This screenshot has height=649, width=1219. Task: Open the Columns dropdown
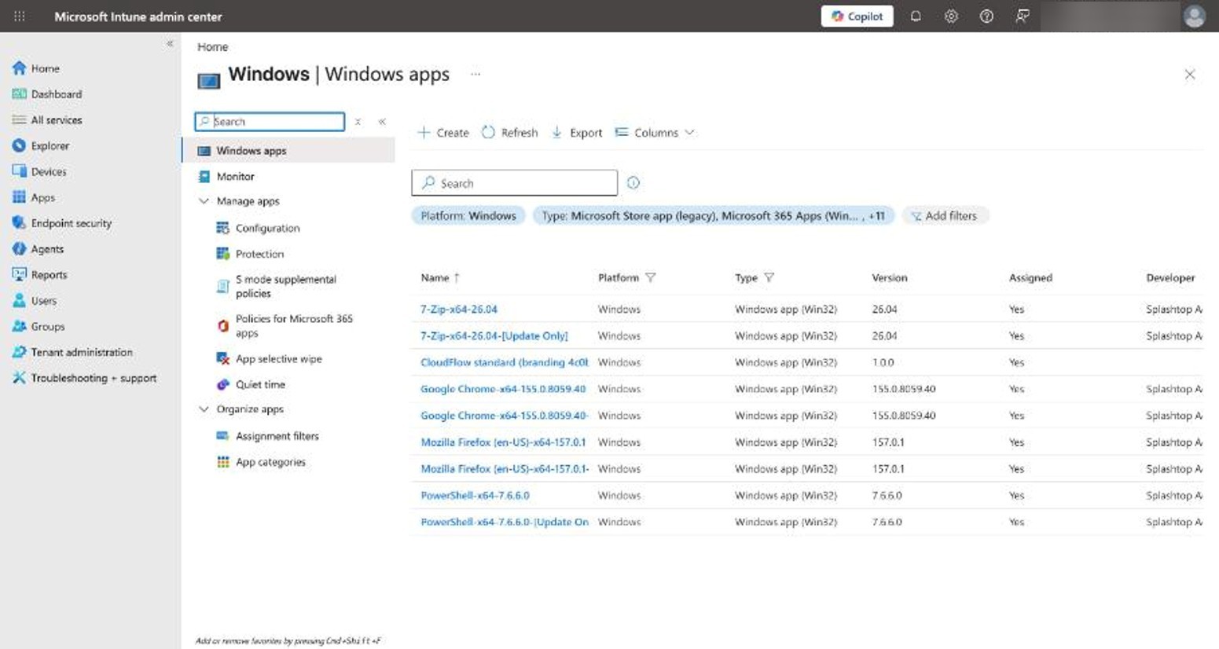point(655,133)
